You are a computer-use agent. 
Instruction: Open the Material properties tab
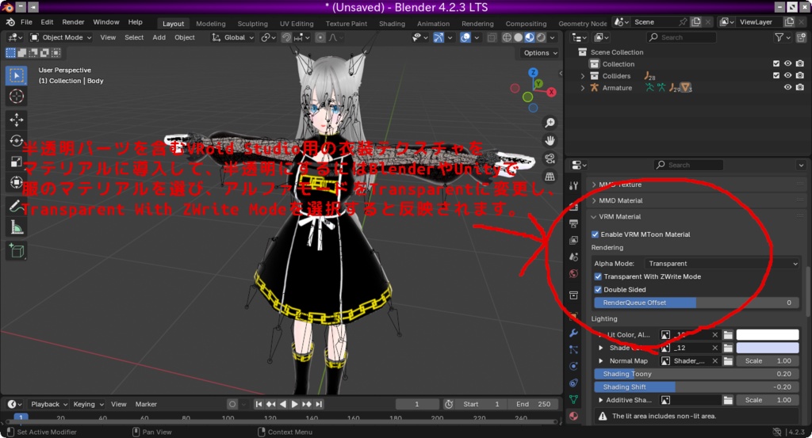tap(573, 416)
